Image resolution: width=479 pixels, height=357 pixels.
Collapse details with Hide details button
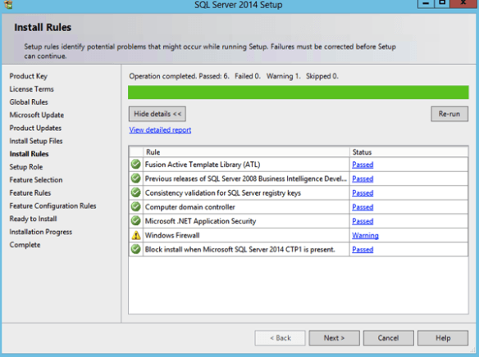(157, 114)
